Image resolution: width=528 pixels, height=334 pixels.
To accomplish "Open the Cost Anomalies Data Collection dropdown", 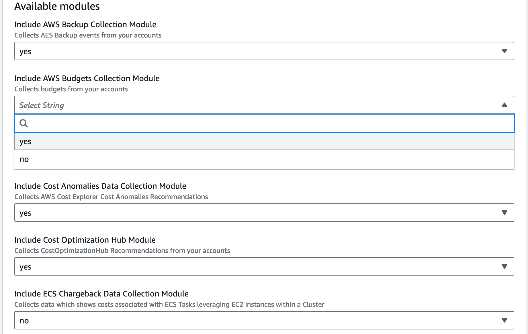I will click(264, 213).
